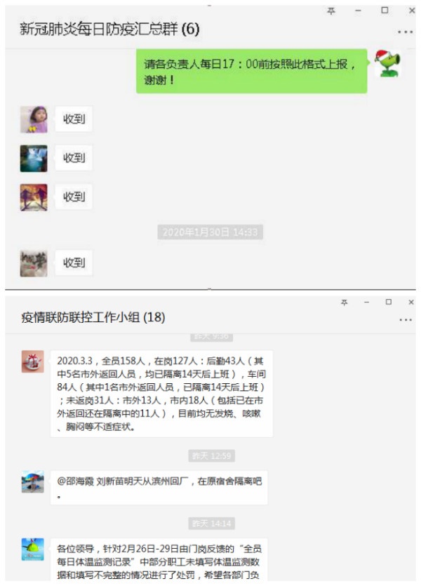Click the @邵海霞 mention message
This screenshot has width=421, height=586.
[x=159, y=488]
